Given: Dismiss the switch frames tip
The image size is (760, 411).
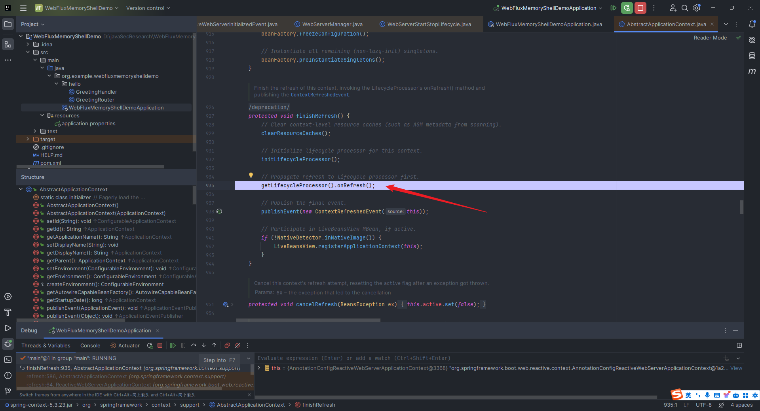Looking at the screenshot, I should click(x=249, y=395).
